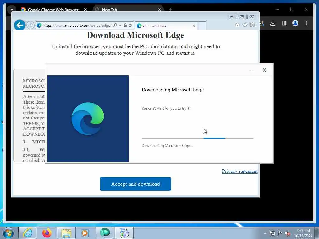Open a new blank tab in Internet Explorer

pos(202,26)
